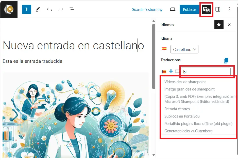Click the duplicate content icon beside Traduccions
This screenshot has height=160, width=238.
(226, 61)
